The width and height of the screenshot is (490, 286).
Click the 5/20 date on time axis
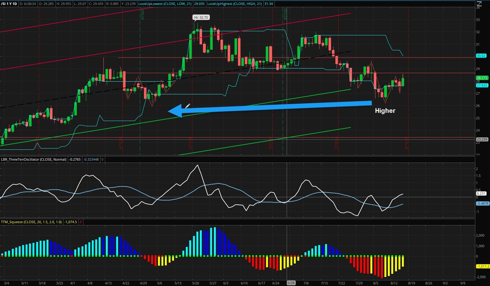[195, 283]
